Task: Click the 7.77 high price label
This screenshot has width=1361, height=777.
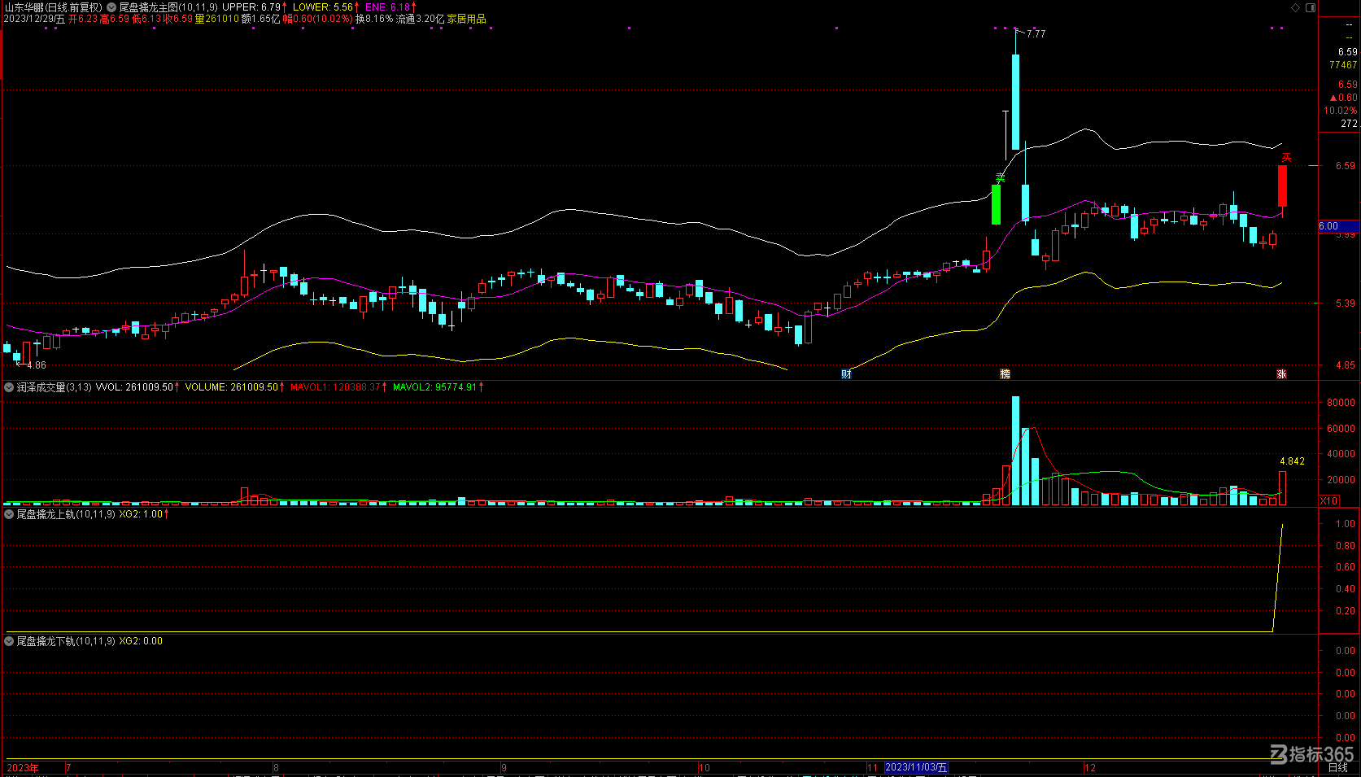Action: click(x=1036, y=34)
